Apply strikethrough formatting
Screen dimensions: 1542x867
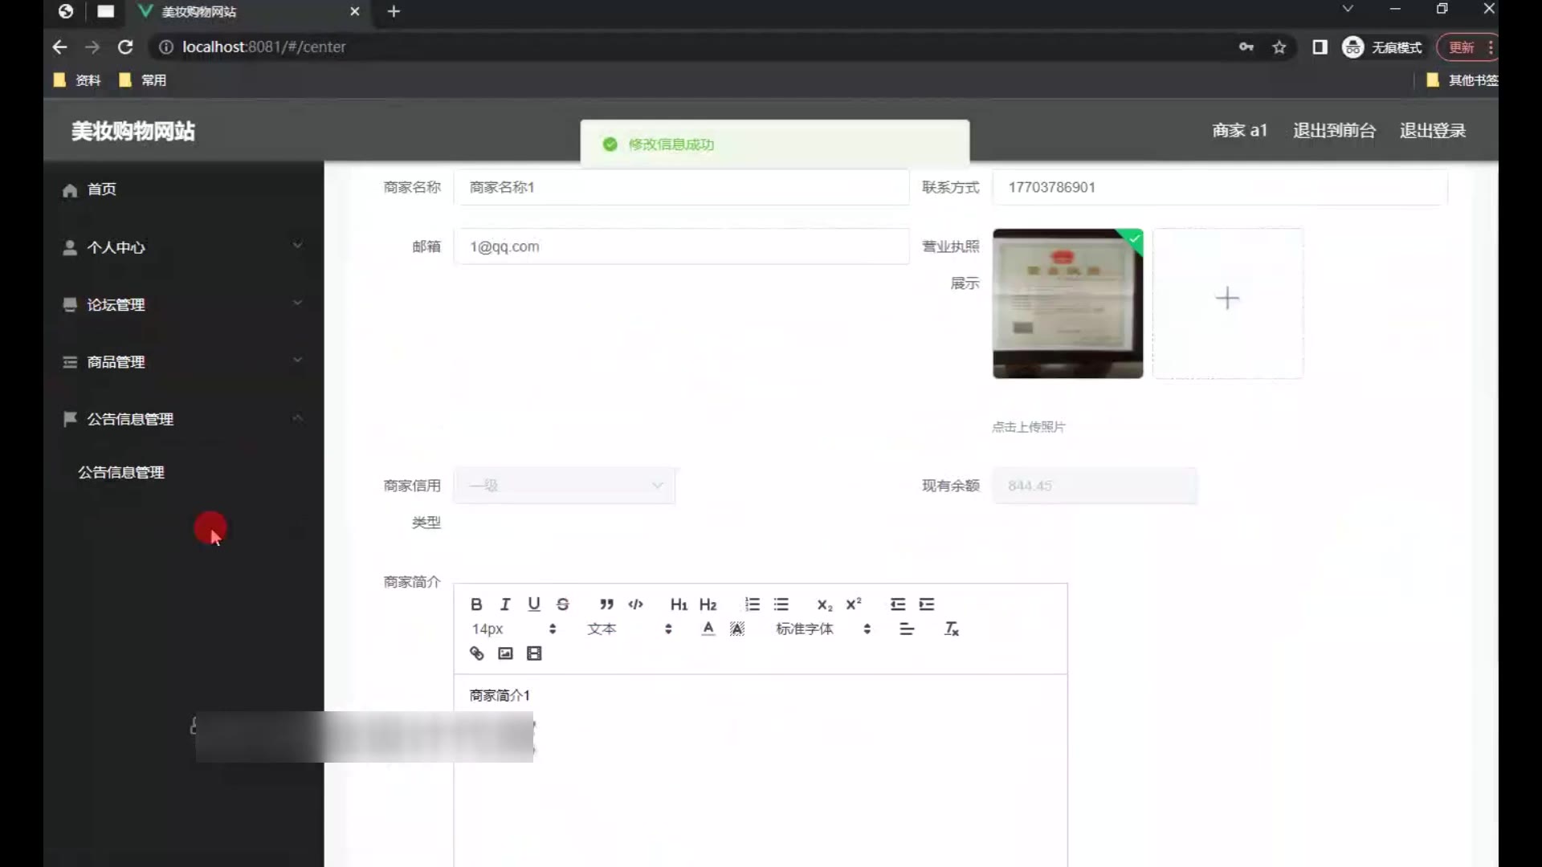point(563,604)
